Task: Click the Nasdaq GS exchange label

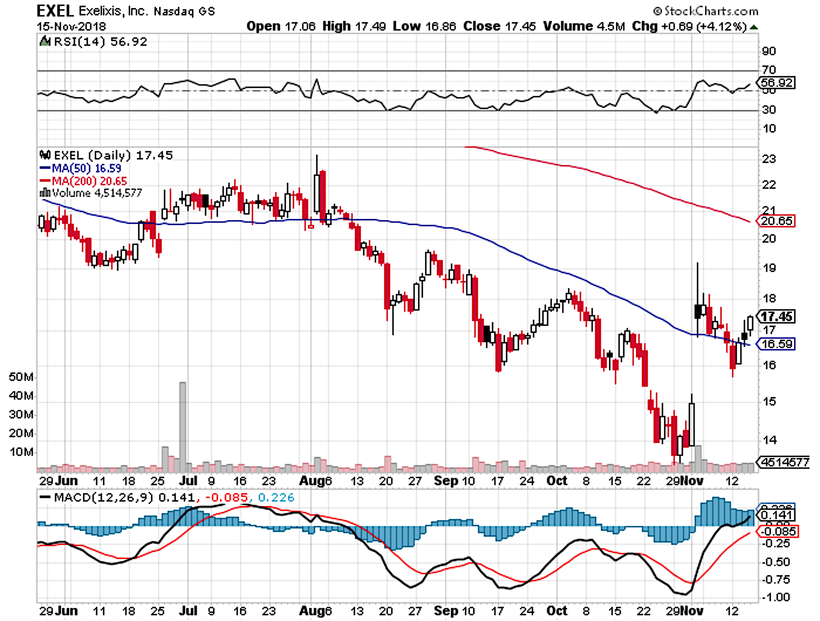Action: (184, 11)
